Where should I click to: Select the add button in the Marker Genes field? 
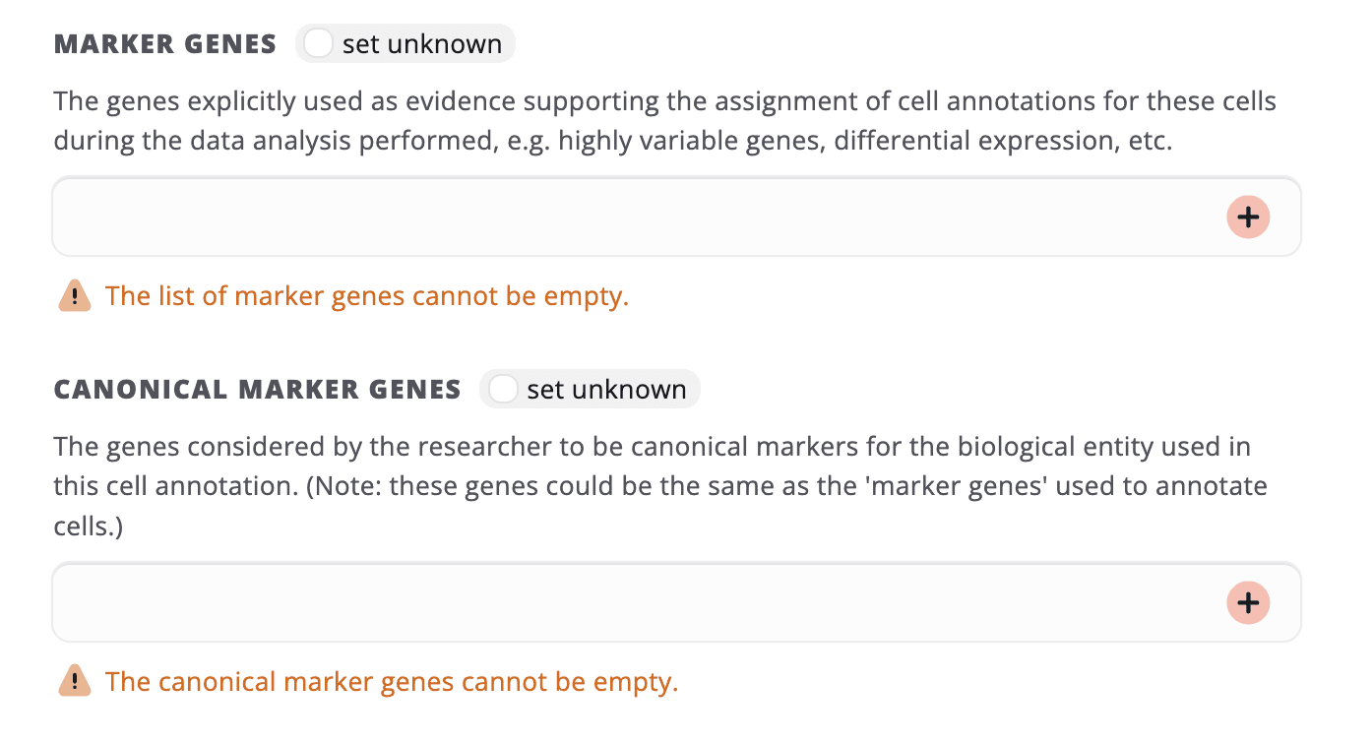pyautogui.click(x=1247, y=217)
